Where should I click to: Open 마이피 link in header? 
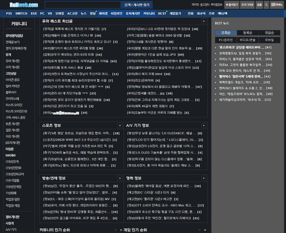pos(195,4)
